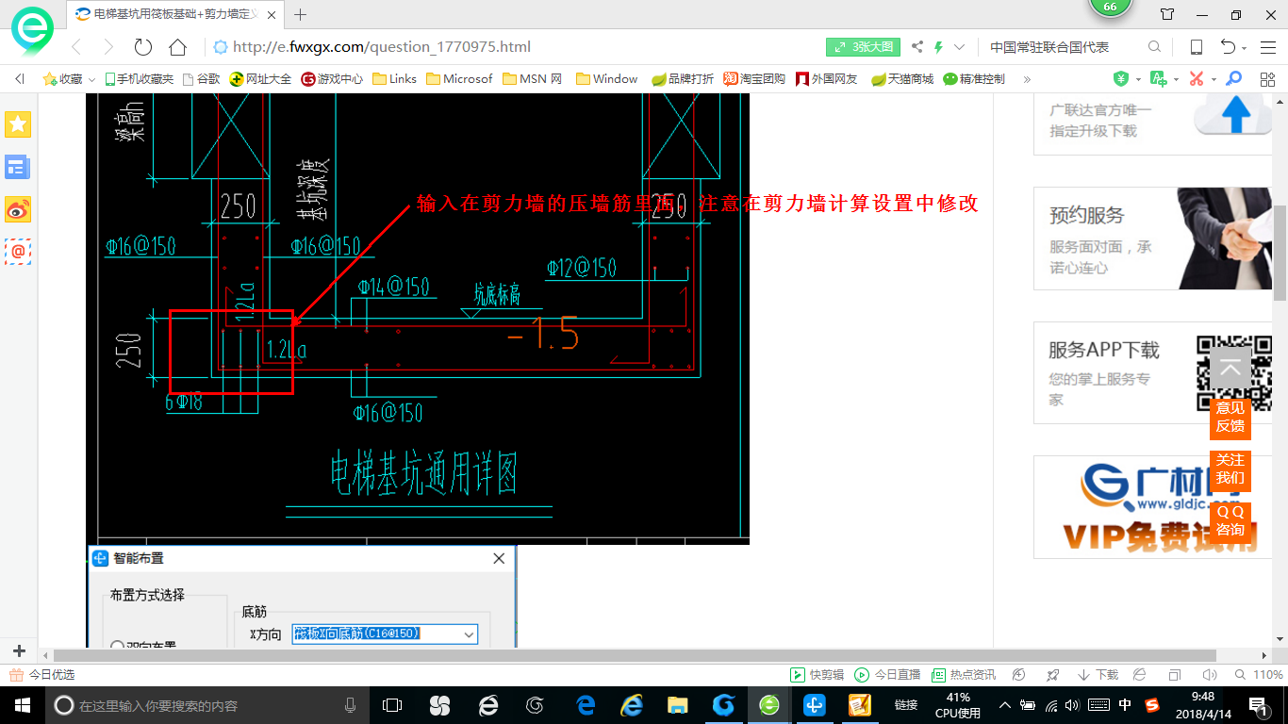Open the 网址大全 bookmark
The width and height of the screenshot is (1288, 724).
[260, 79]
